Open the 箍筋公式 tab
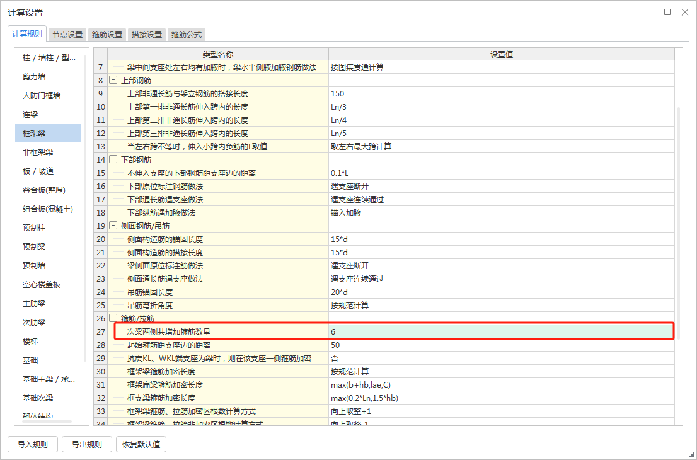The width and height of the screenshot is (697, 460). [x=187, y=34]
